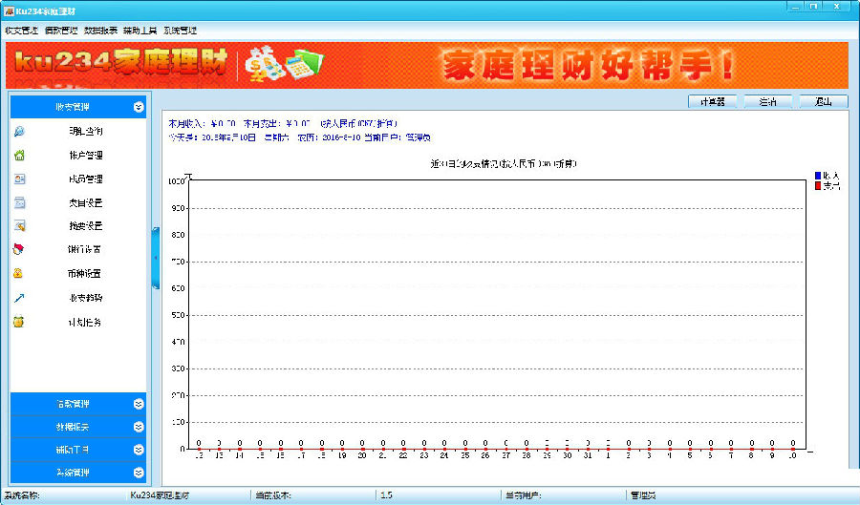This screenshot has height=505, width=860.
Task: Expand the 辅助工具 sidebar section
Action: click(x=78, y=450)
